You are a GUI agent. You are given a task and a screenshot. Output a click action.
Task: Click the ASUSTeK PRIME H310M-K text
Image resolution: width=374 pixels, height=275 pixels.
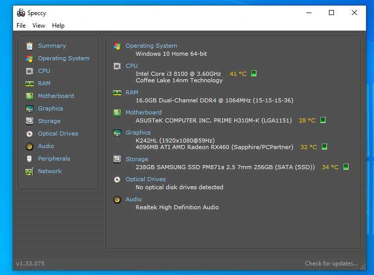pos(214,120)
